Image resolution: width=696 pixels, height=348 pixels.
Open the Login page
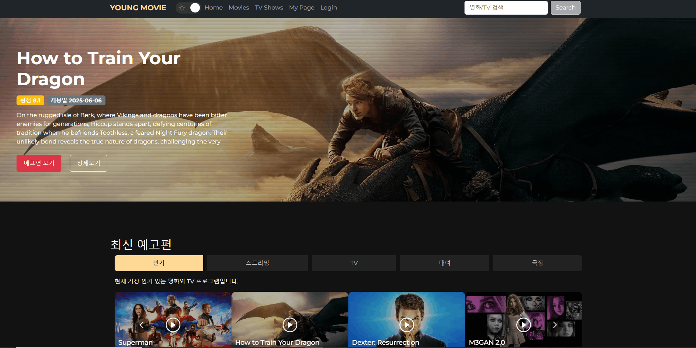pyautogui.click(x=329, y=8)
